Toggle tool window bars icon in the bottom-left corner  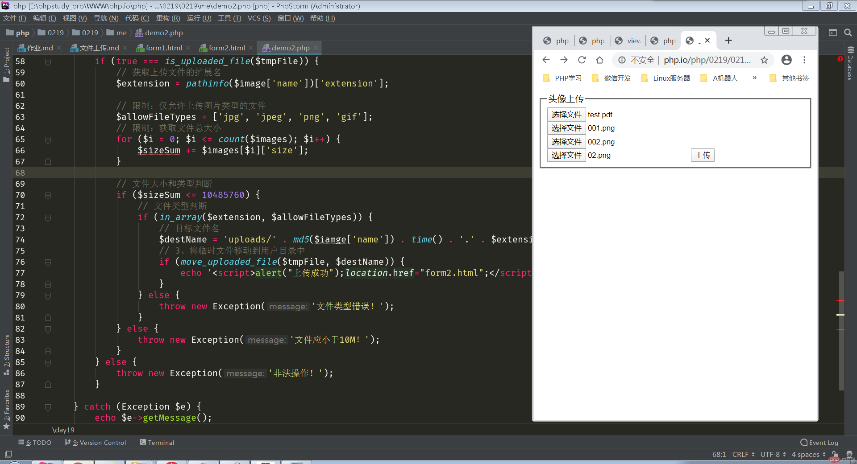(8, 454)
